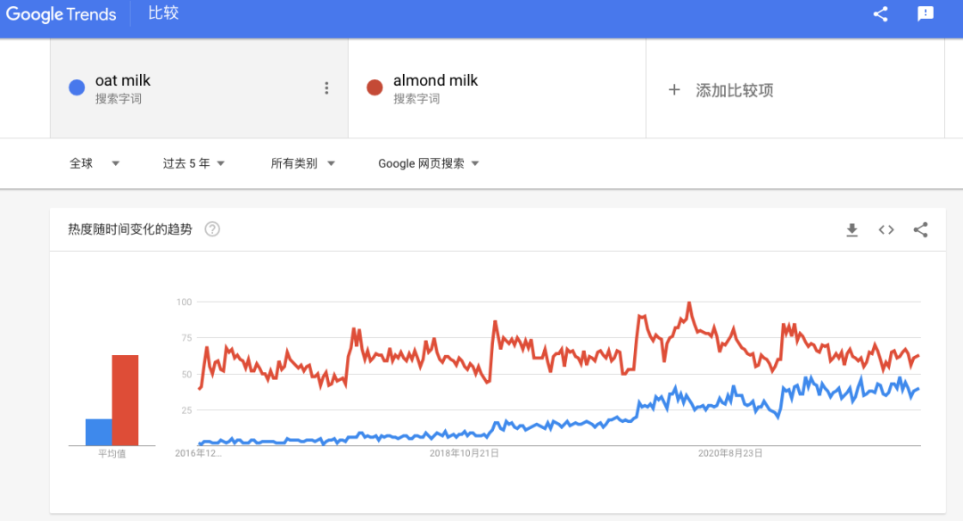The image size is (963, 521).
Task: Open the Google 网页搜索 search type dropdown
Action: (x=428, y=163)
